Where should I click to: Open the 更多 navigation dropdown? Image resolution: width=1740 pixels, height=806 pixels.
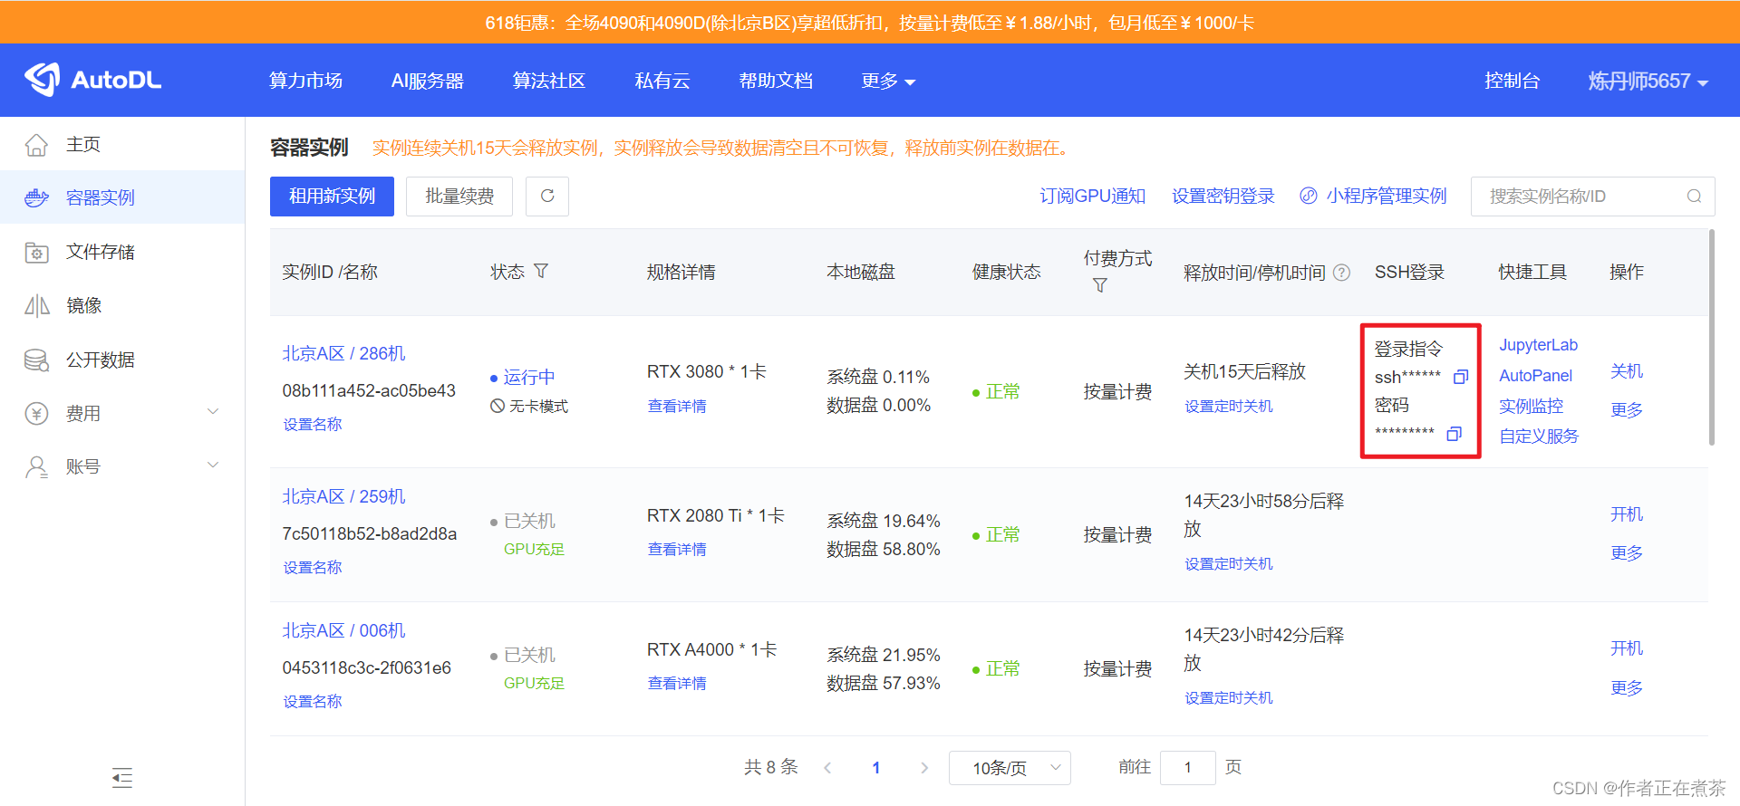[x=887, y=82]
